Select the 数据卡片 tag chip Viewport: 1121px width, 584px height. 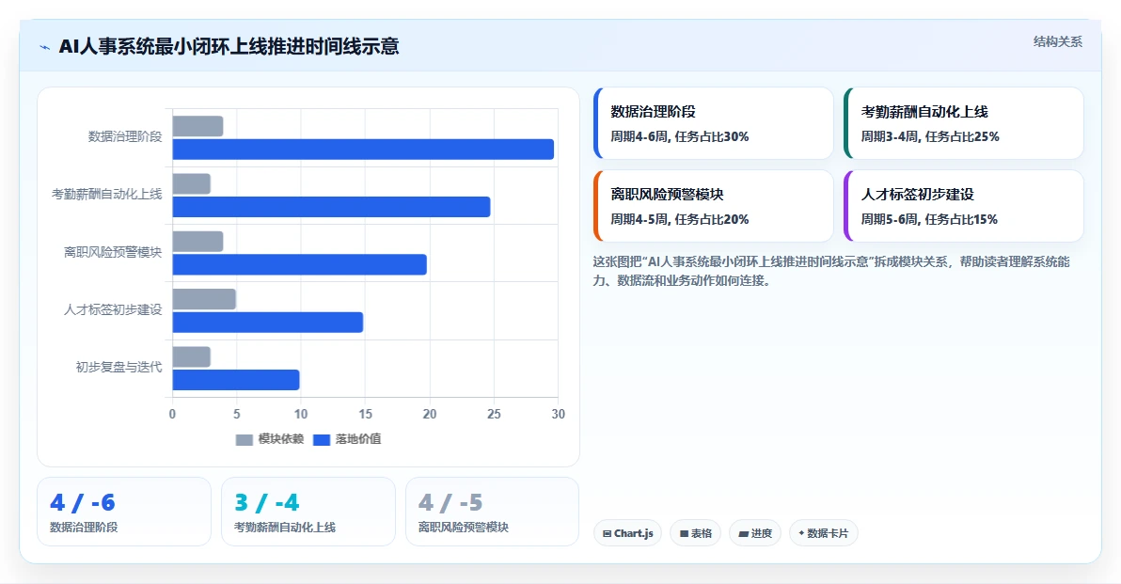(824, 533)
